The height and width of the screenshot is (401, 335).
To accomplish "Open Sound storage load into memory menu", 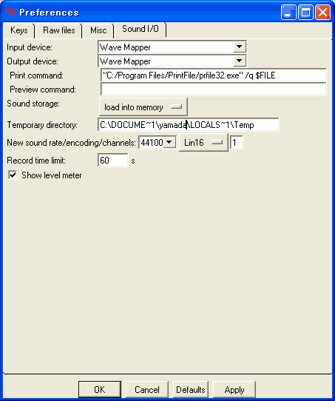I will pyautogui.click(x=143, y=107).
